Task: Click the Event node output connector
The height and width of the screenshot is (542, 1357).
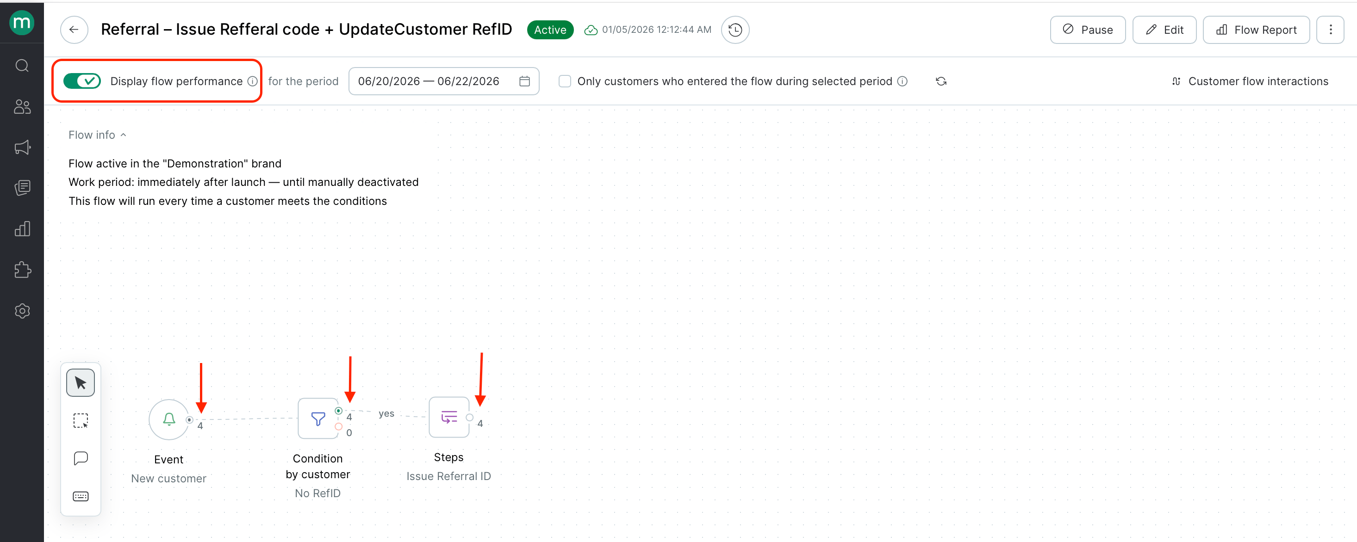Action: pos(189,420)
